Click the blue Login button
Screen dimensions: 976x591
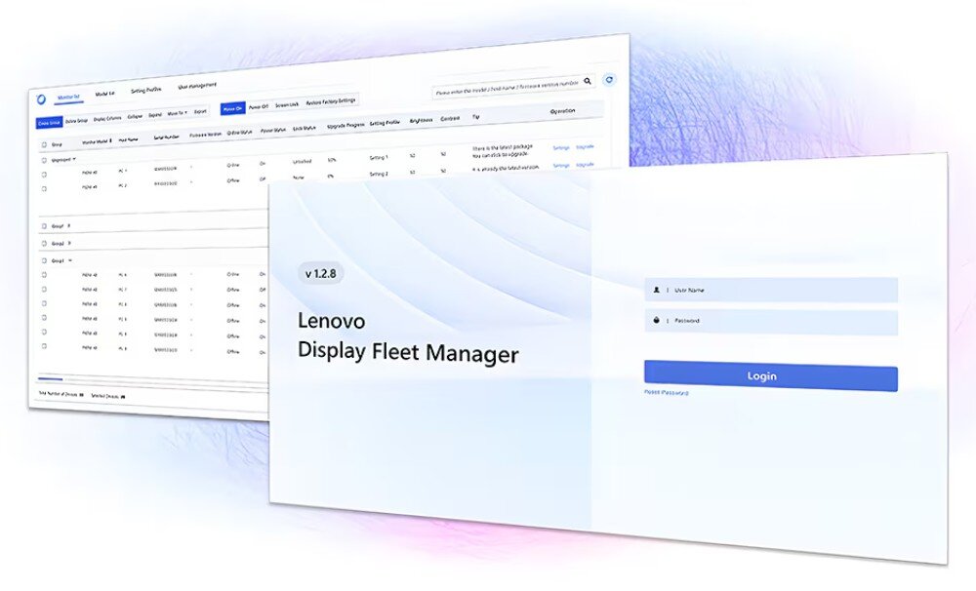pyautogui.click(x=771, y=375)
